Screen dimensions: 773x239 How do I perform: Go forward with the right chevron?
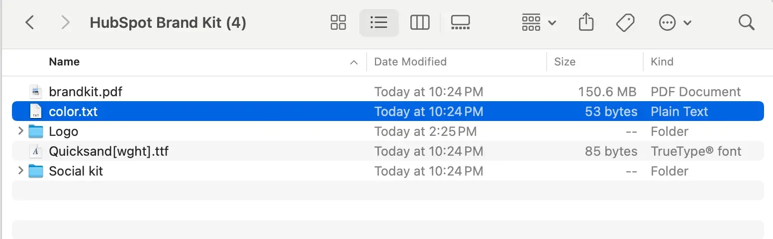click(65, 22)
